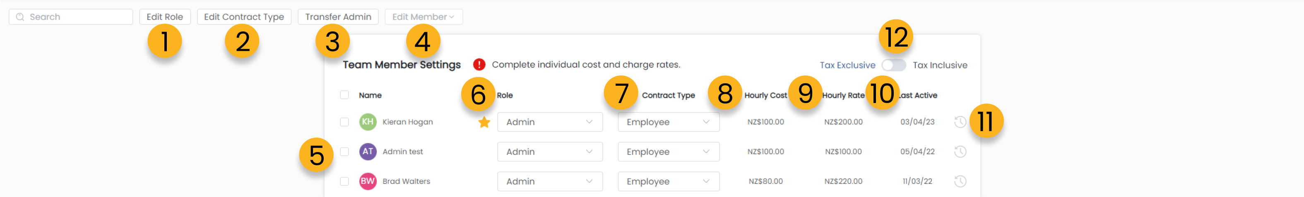Click the AT avatar for Admin test

[x=368, y=152]
